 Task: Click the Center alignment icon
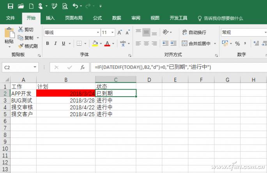coord(146,43)
